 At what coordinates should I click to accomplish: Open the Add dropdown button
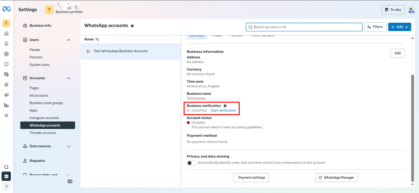399,27
